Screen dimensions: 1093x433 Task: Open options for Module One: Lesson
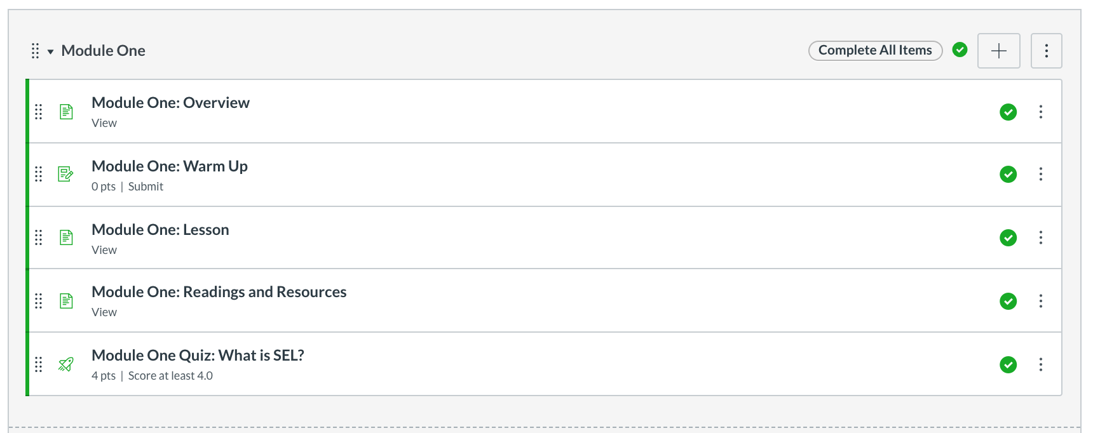point(1040,237)
